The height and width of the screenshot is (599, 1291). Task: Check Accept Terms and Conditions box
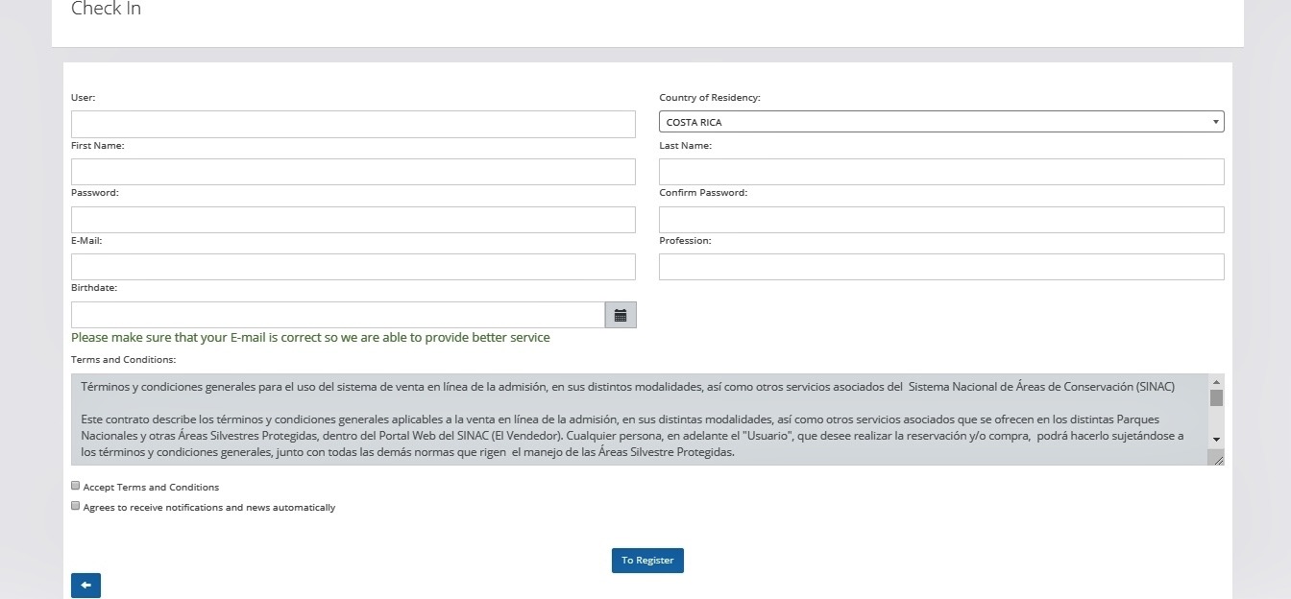click(x=76, y=486)
